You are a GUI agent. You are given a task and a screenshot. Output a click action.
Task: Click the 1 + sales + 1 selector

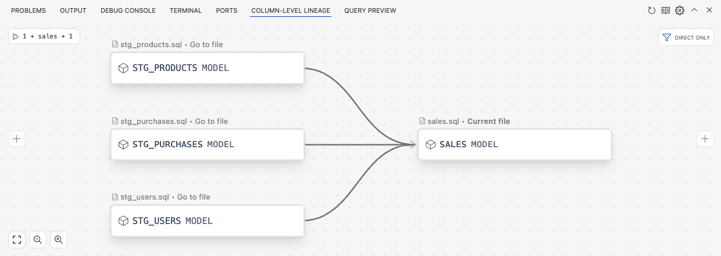(44, 36)
